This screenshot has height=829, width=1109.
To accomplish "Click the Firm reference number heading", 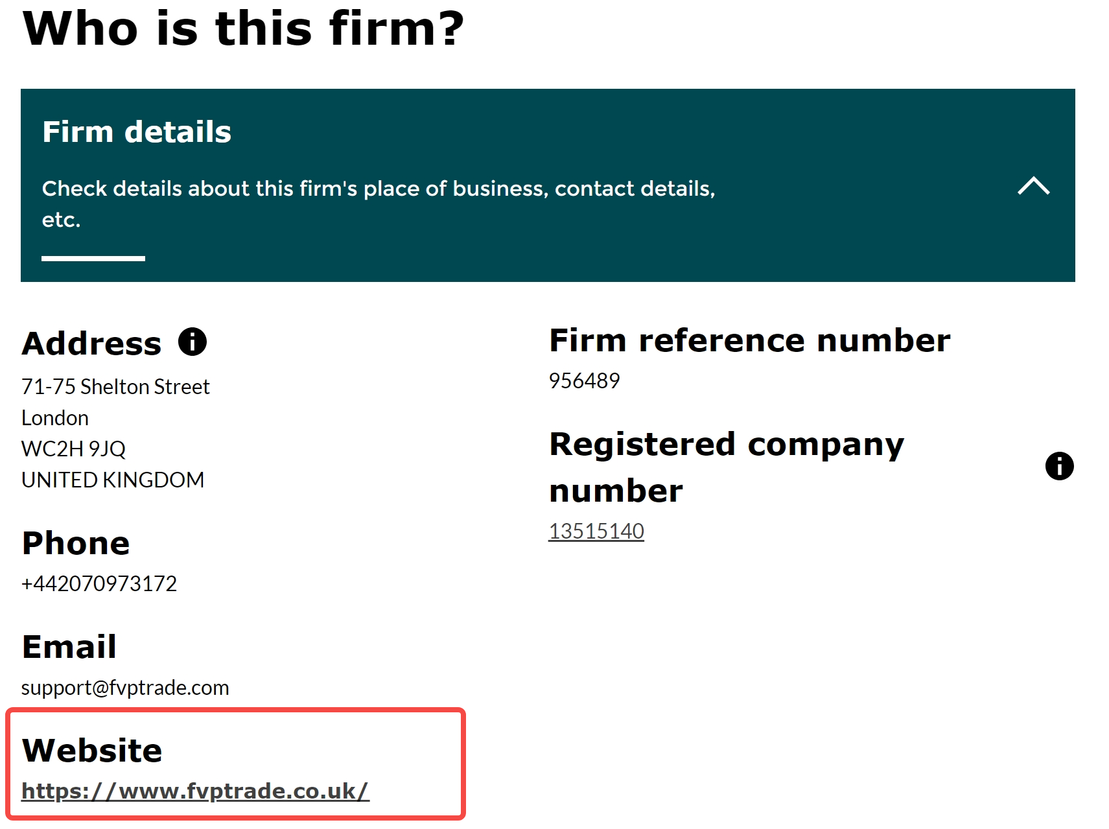I will tap(749, 340).
